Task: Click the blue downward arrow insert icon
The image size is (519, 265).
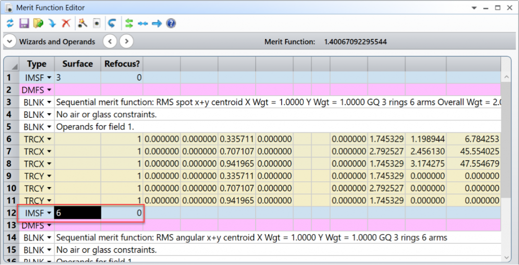Action: click(x=52, y=23)
